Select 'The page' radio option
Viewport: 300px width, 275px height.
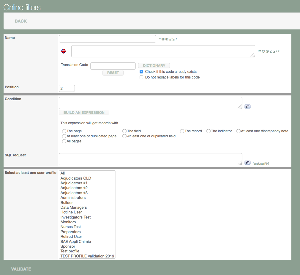click(x=64, y=131)
